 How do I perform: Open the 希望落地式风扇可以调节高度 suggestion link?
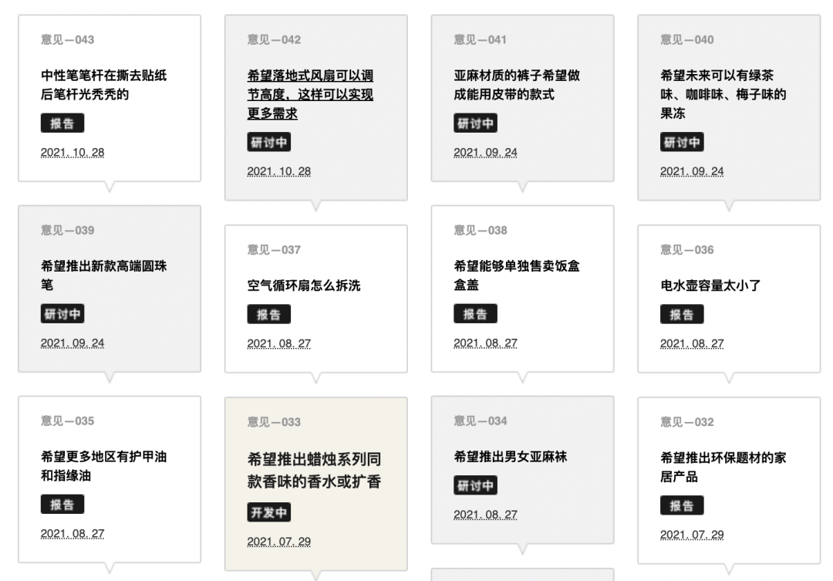pos(310,94)
